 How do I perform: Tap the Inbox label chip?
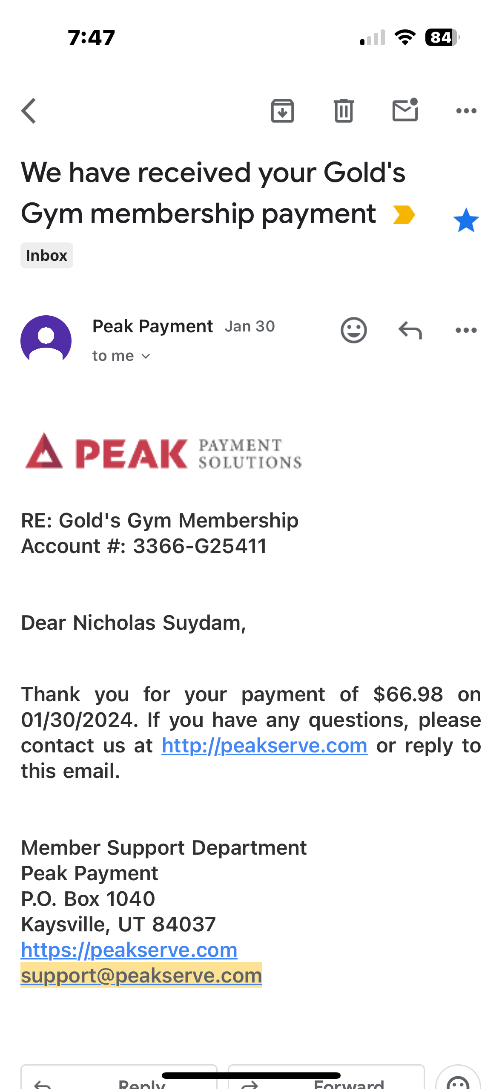click(x=47, y=256)
